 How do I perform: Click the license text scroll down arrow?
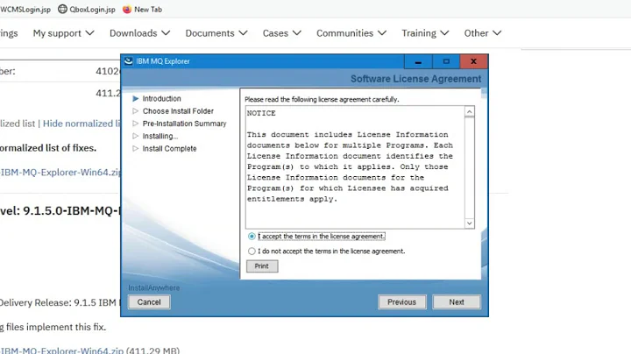point(469,223)
